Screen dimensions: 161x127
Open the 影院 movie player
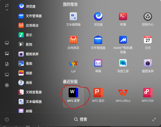point(25,44)
